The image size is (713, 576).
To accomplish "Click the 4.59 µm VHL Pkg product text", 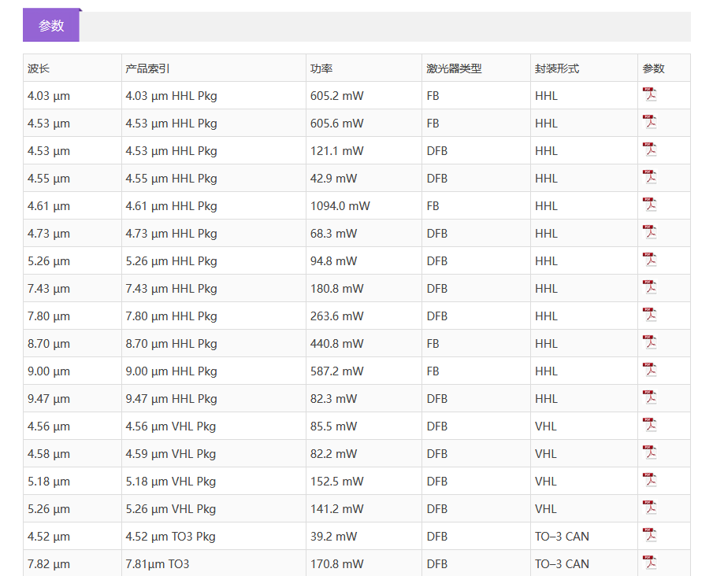I will pyautogui.click(x=170, y=454).
